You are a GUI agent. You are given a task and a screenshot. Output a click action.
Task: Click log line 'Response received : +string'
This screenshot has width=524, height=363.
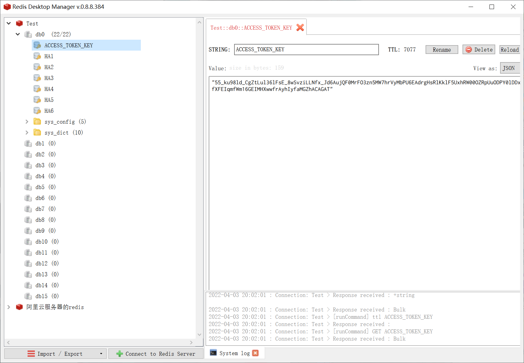(312, 295)
